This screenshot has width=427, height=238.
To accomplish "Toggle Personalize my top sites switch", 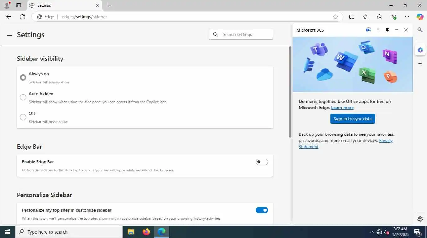I will (262, 210).
